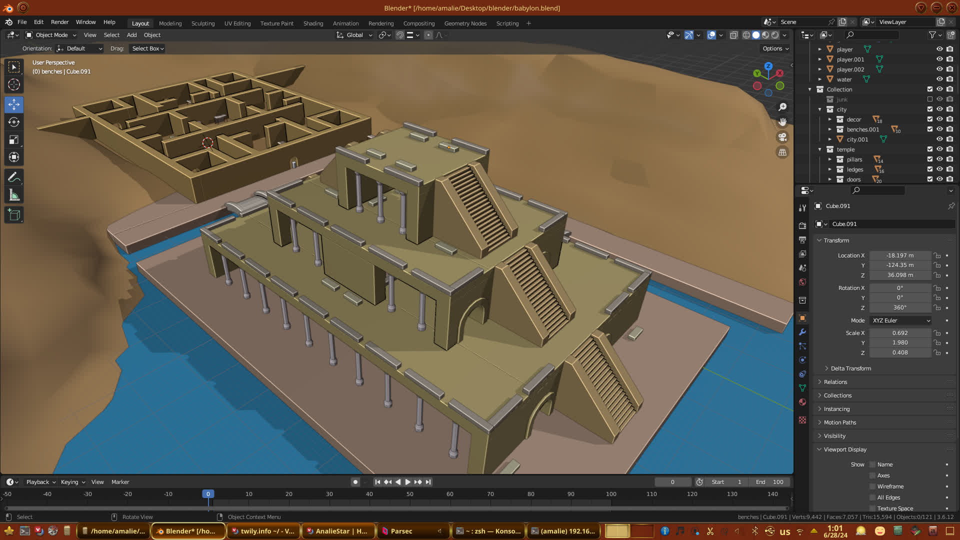Image resolution: width=960 pixels, height=540 pixels.
Task: Choose the Measure tool
Action: tap(14, 195)
